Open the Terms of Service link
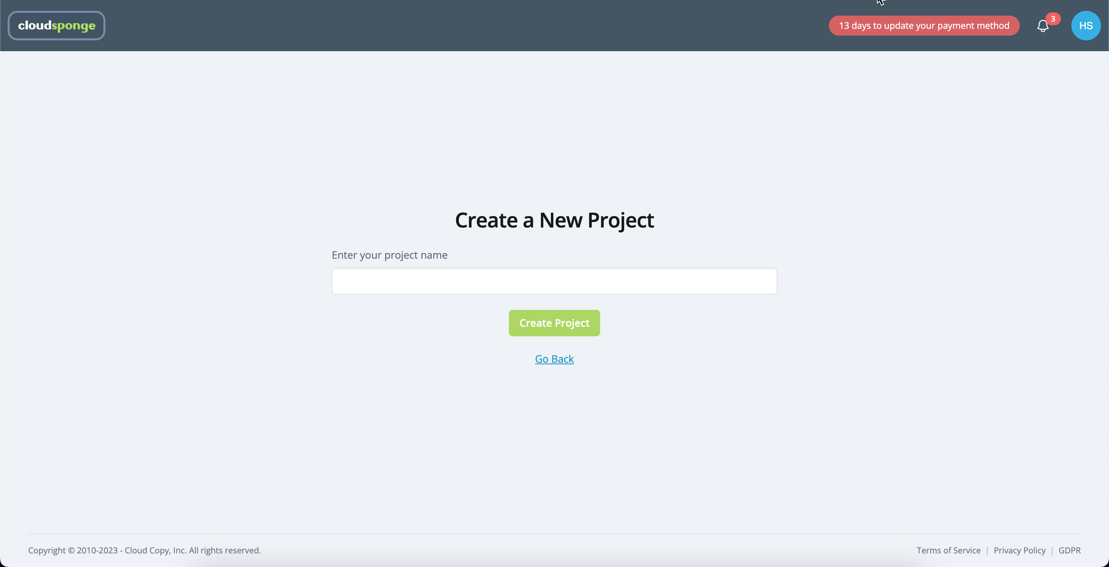The width and height of the screenshot is (1109, 567). (x=948, y=550)
